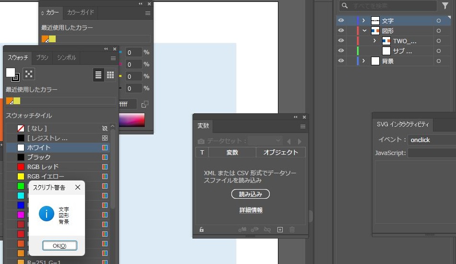Click the new variable plus icon
This screenshot has height=264, width=456.
(280, 230)
